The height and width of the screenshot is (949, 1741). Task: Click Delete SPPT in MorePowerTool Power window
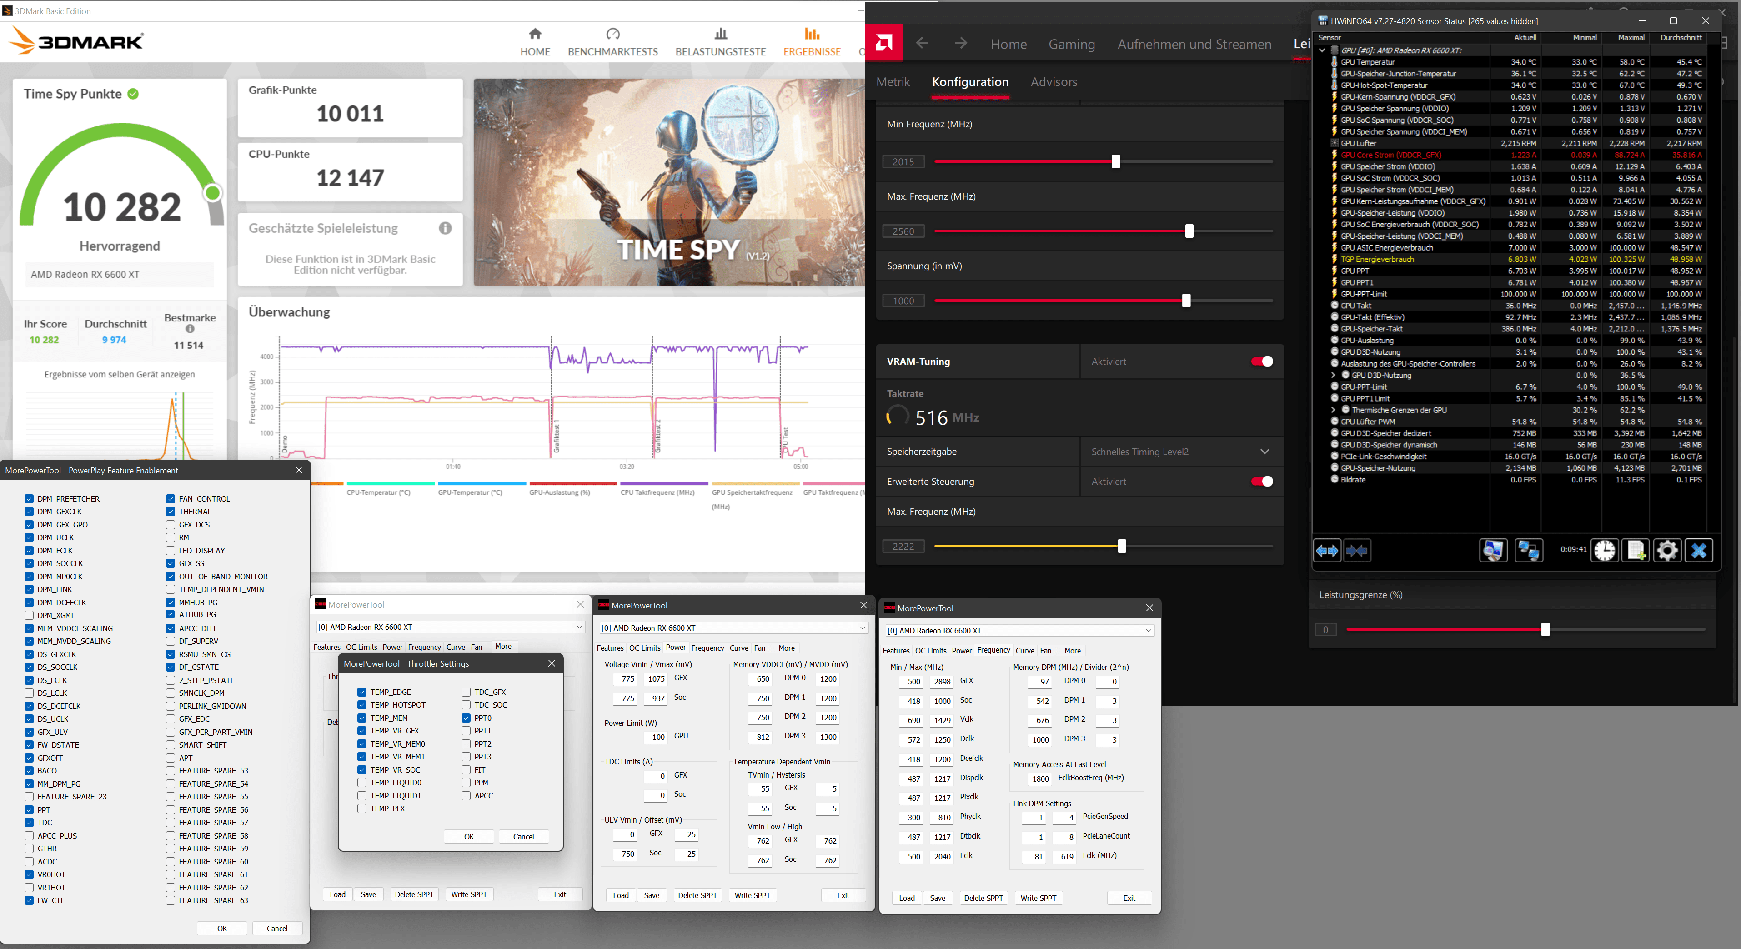point(697,896)
